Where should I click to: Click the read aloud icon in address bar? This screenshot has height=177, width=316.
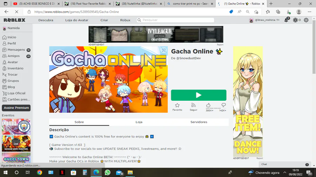pyautogui.click(x=239, y=12)
